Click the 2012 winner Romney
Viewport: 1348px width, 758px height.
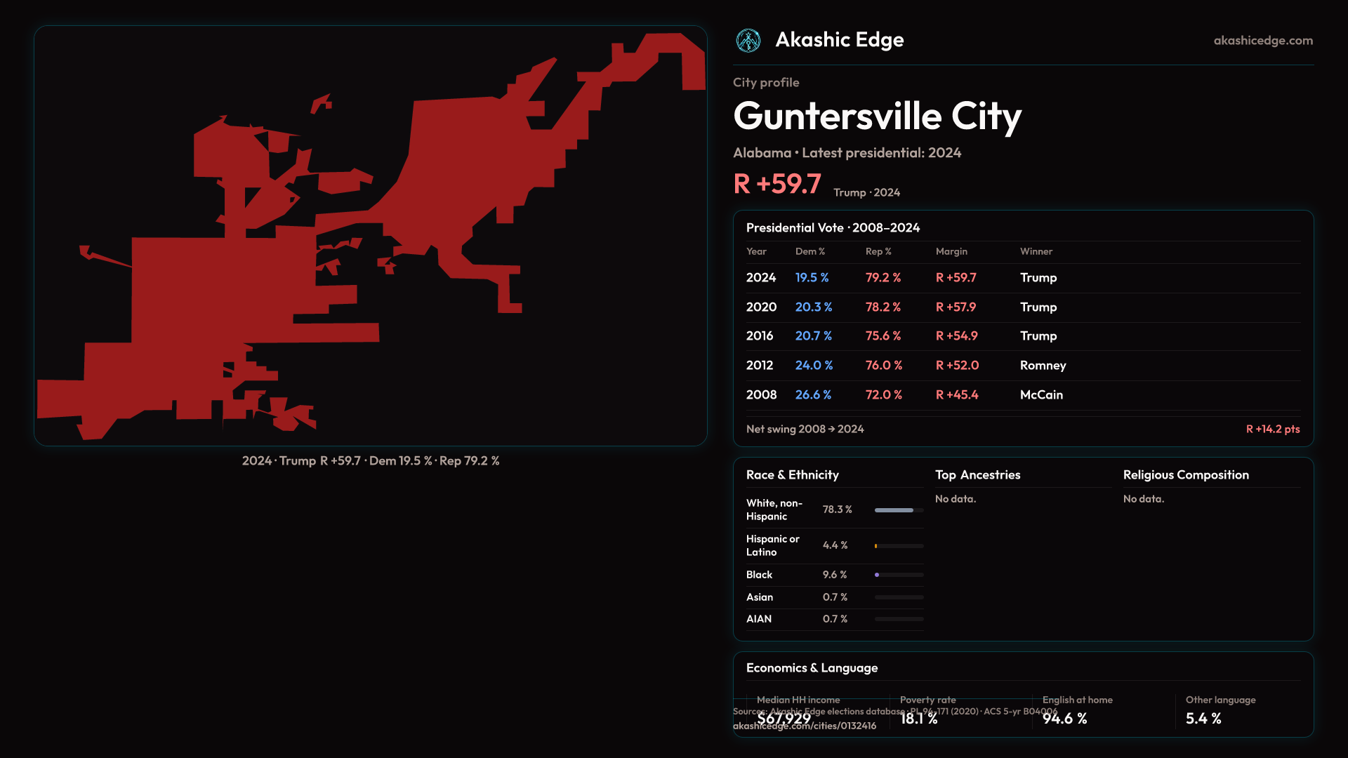(1043, 366)
